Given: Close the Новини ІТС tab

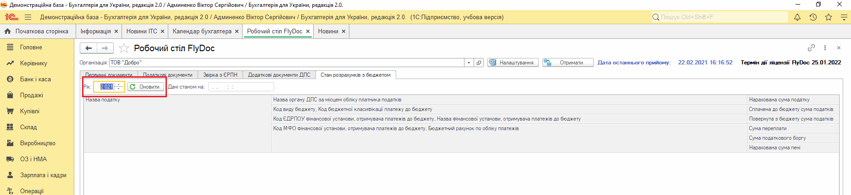Looking at the screenshot, I should 162,32.
